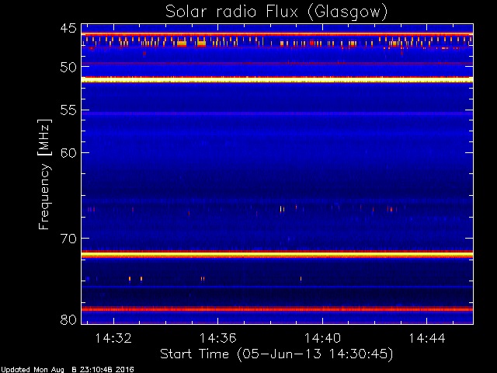
Task: Click the bright yellow interference band near 51 MHz
Action: tap(277, 79)
